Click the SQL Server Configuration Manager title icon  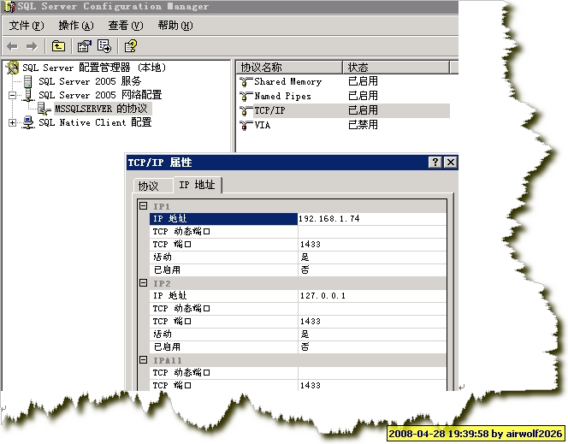(x=9, y=7)
